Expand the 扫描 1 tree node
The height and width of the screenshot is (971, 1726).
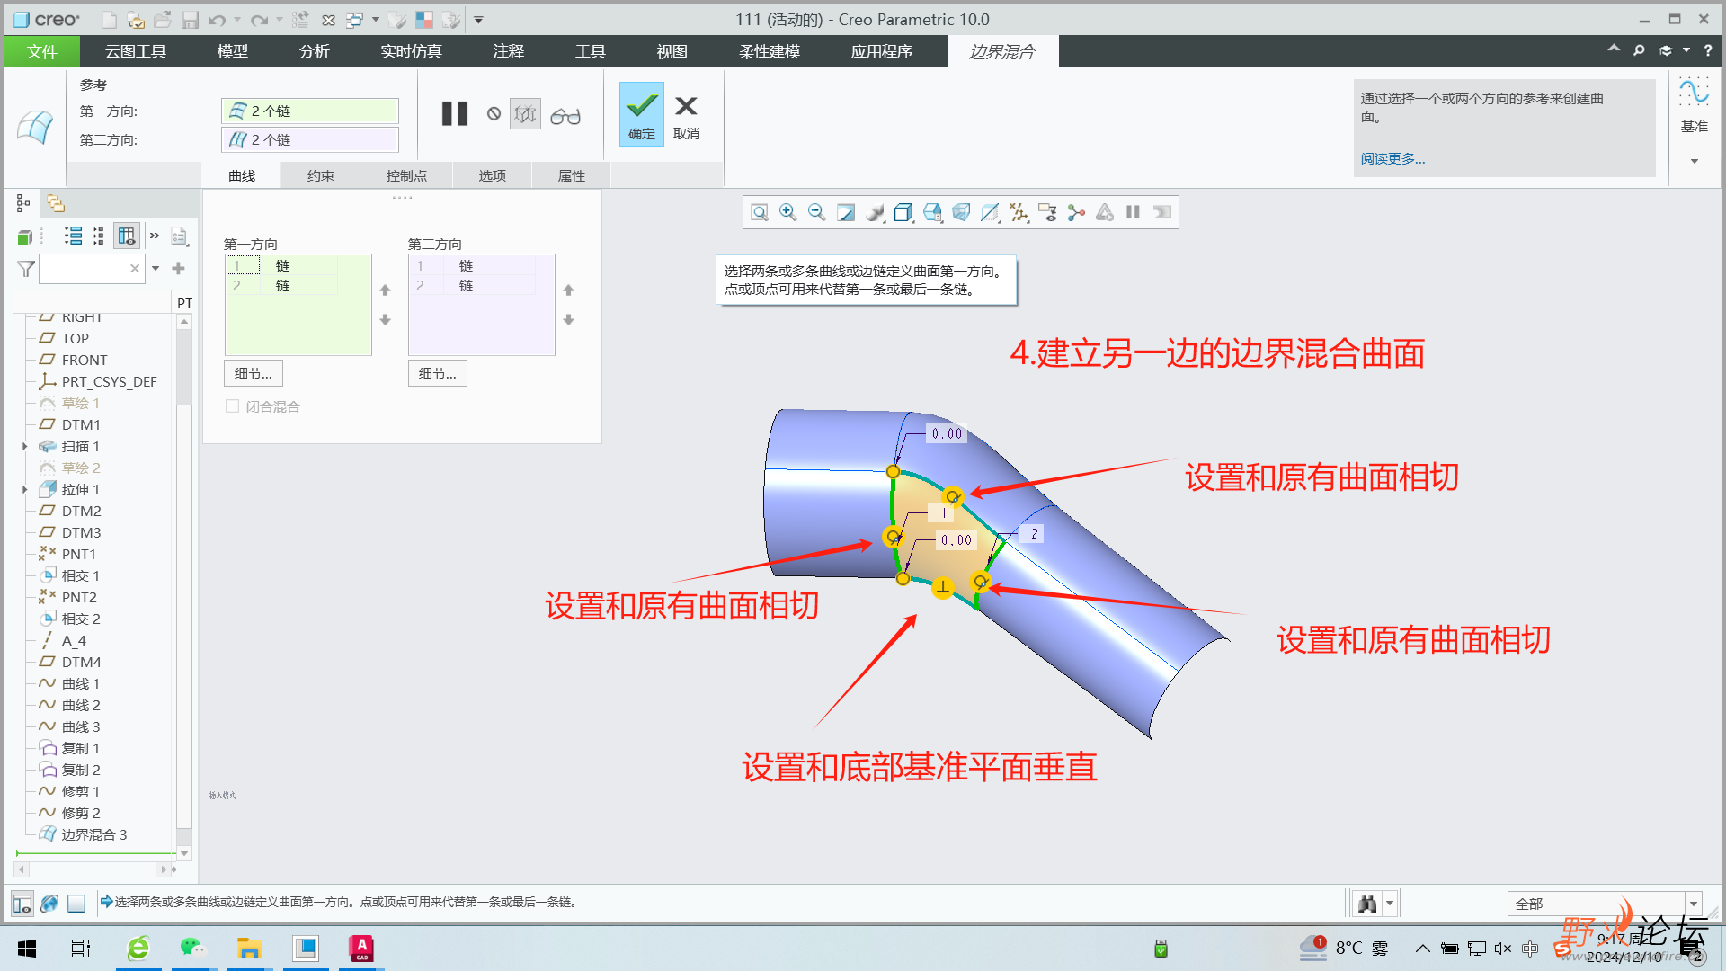(x=25, y=446)
